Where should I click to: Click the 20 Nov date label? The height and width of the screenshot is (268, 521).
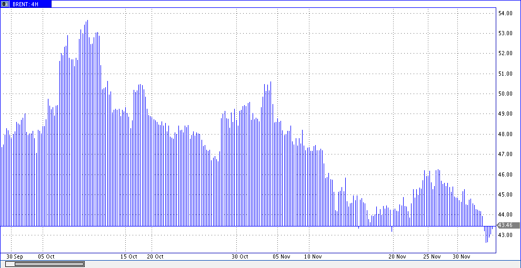coord(397,257)
